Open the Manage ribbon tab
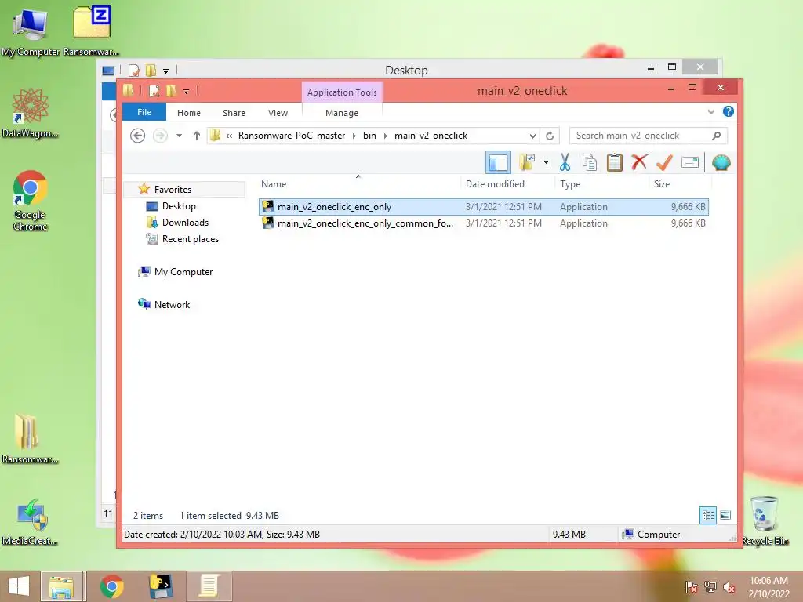 [342, 113]
